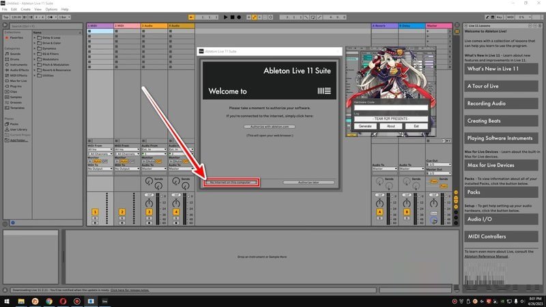
Task: Open the 1 Bar quantization dropdown
Action: point(64,17)
